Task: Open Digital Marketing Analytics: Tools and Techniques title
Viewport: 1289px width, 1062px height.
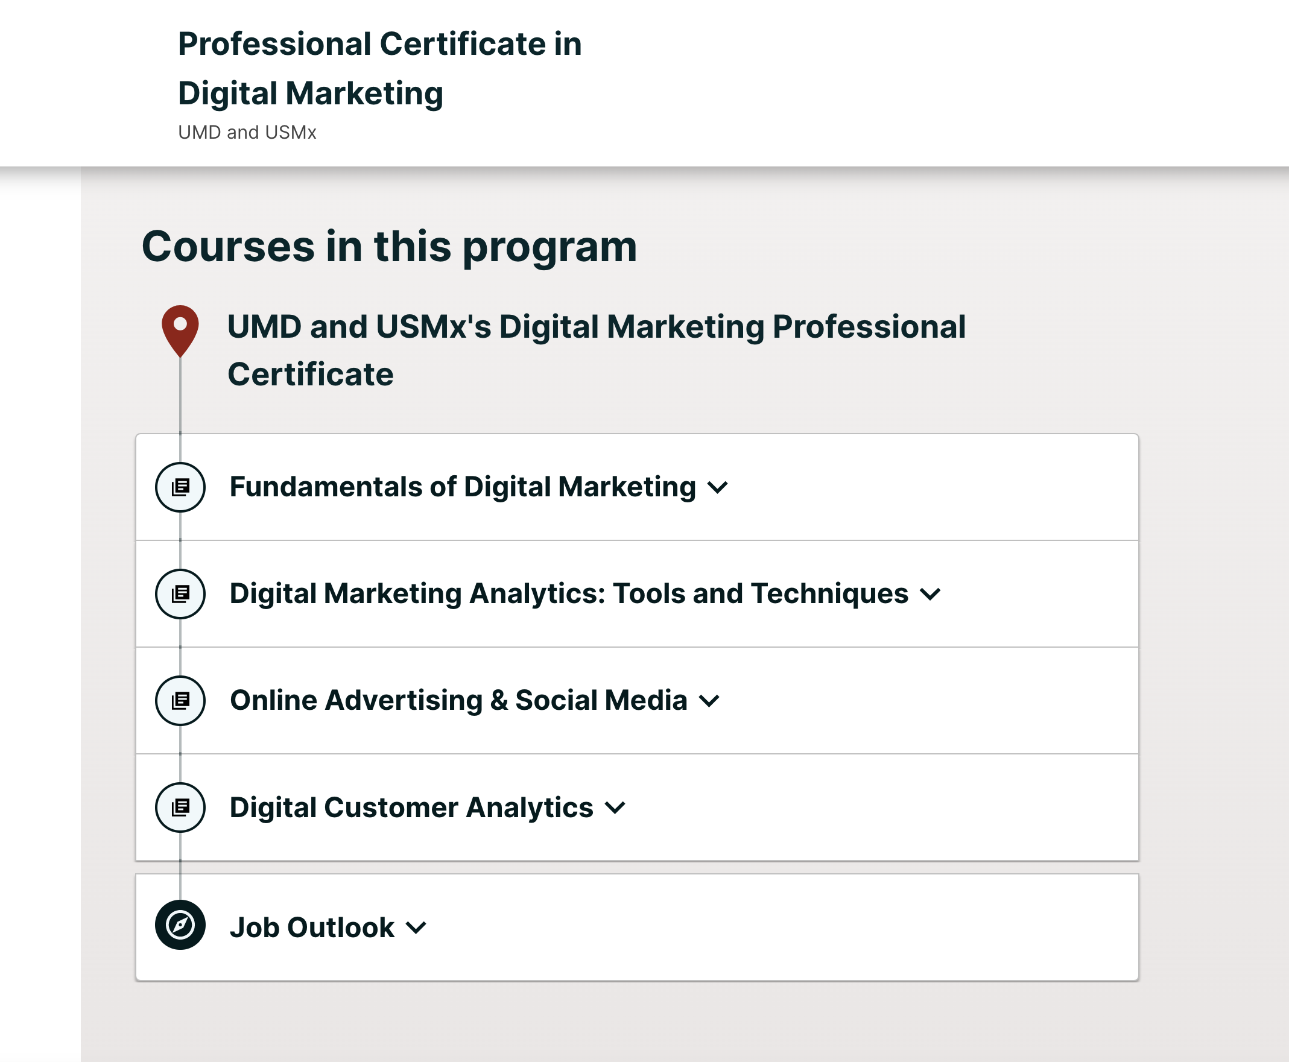Action: tap(569, 593)
